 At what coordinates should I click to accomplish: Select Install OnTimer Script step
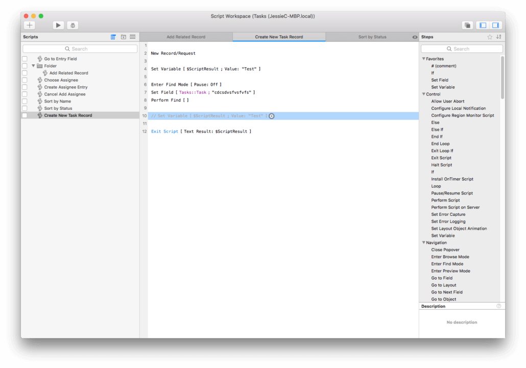(x=452, y=179)
